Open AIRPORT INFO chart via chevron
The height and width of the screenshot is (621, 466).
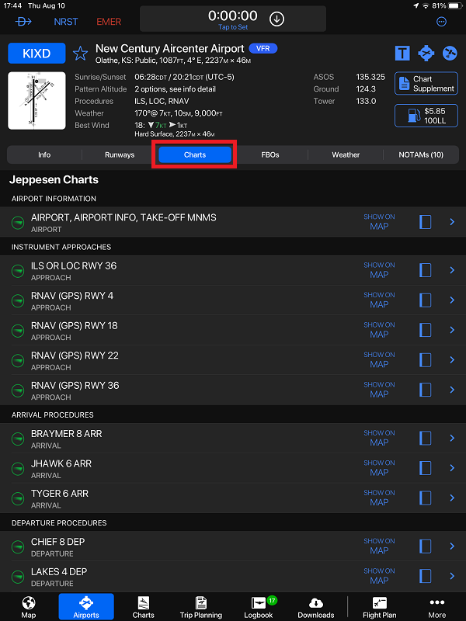[452, 222]
